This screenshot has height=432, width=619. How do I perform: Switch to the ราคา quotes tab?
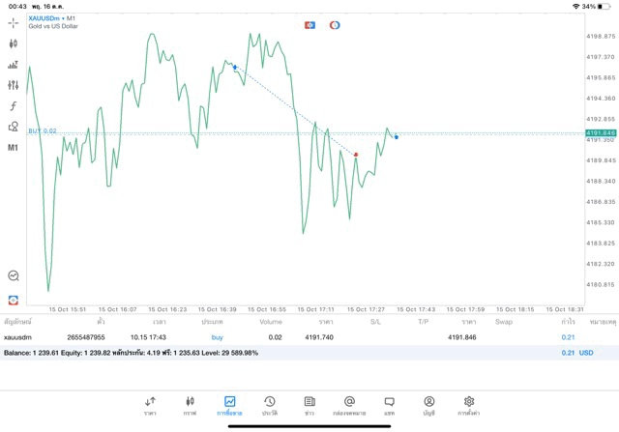(150, 405)
